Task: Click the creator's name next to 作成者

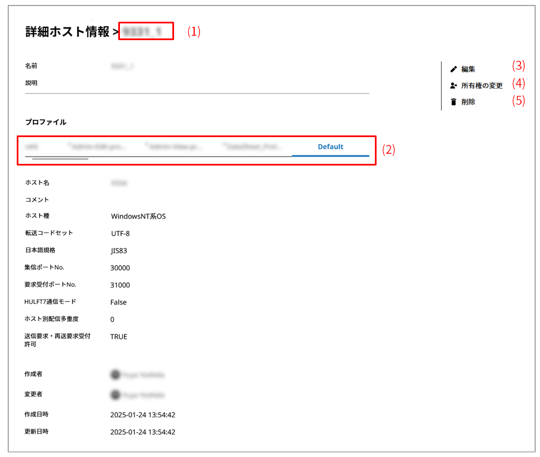Action: click(143, 375)
